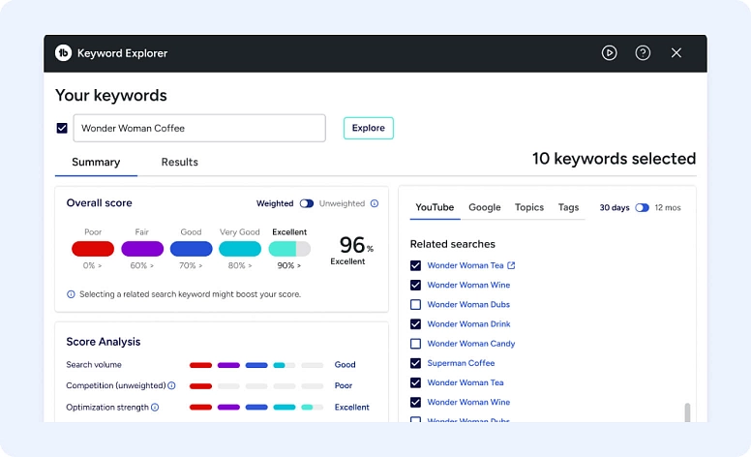Screen dimensions: 751x457
Task: Select the Google tab
Action: pyautogui.click(x=484, y=207)
